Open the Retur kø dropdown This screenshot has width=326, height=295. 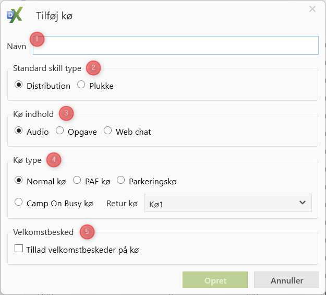pyautogui.click(x=227, y=203)
